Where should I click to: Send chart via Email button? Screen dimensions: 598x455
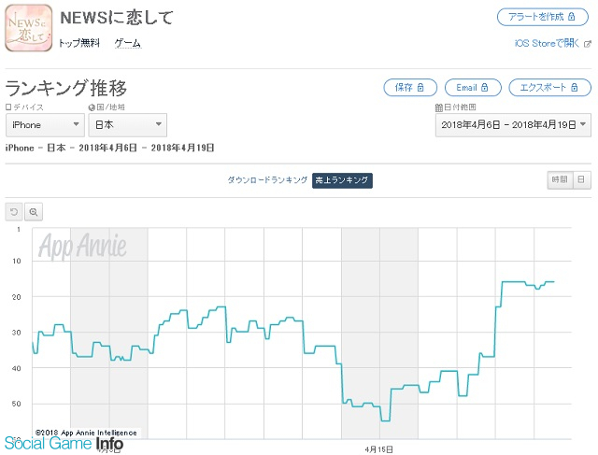(473, 88)
